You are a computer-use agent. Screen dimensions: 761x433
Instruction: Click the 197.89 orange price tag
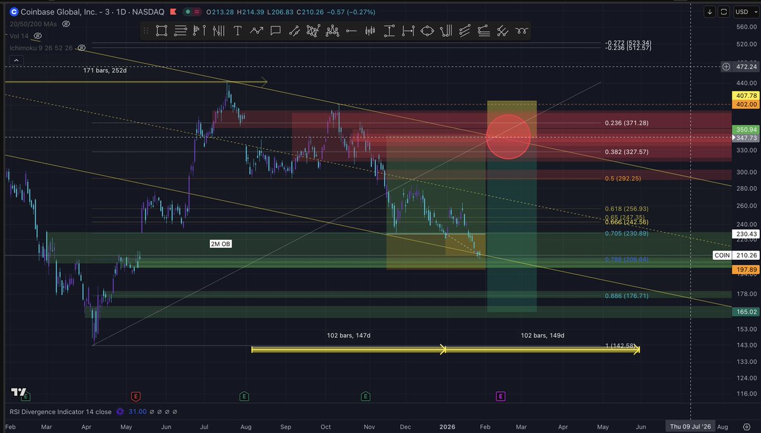(745, 269)
